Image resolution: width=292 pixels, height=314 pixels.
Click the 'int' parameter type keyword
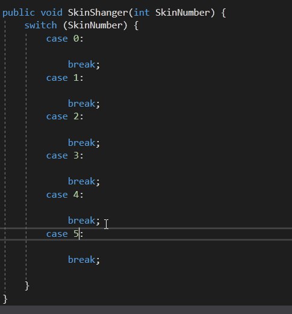click(141, 13)
